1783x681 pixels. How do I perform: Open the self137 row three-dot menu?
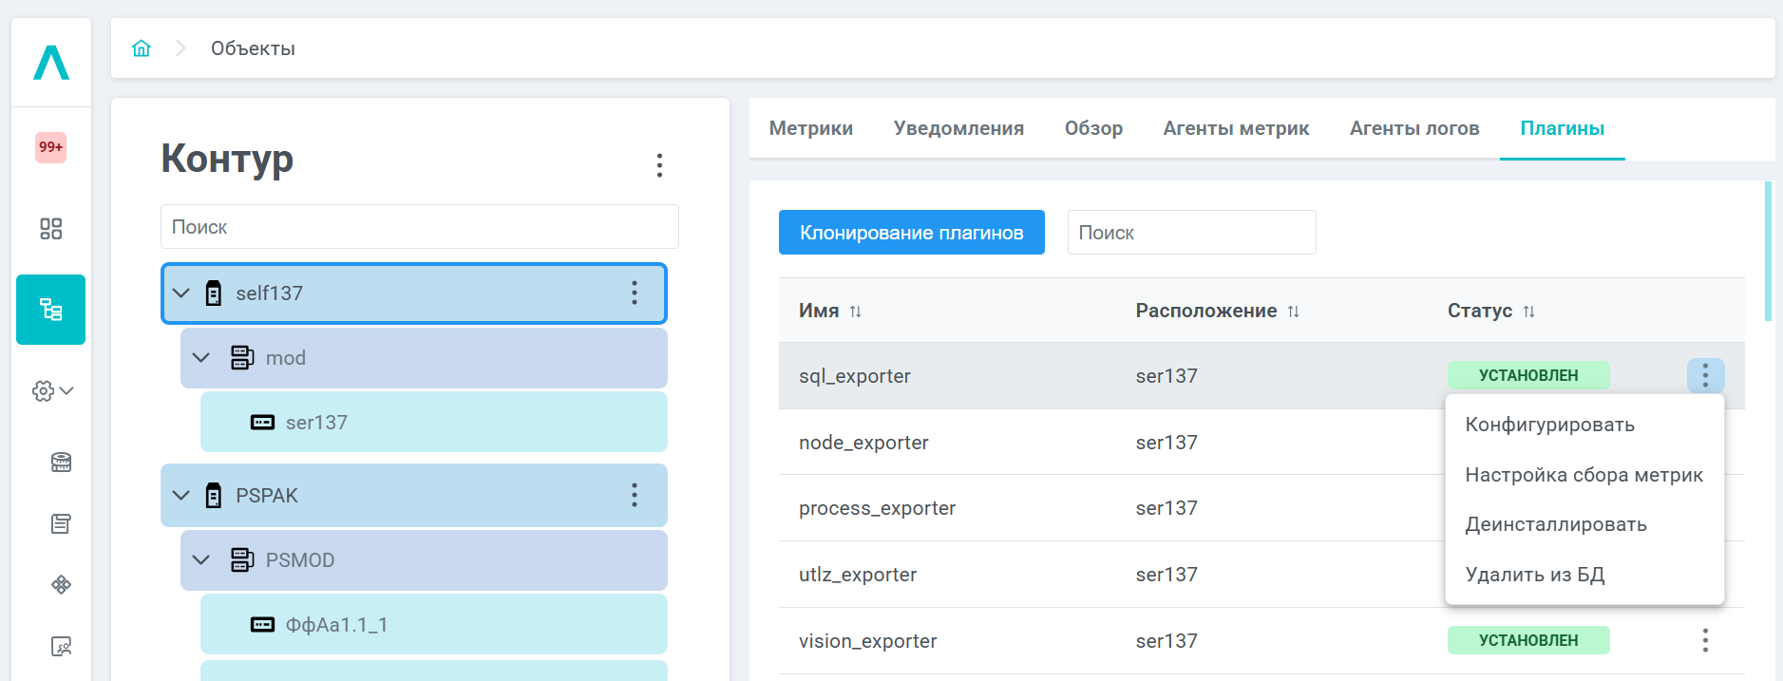(635, 293)
